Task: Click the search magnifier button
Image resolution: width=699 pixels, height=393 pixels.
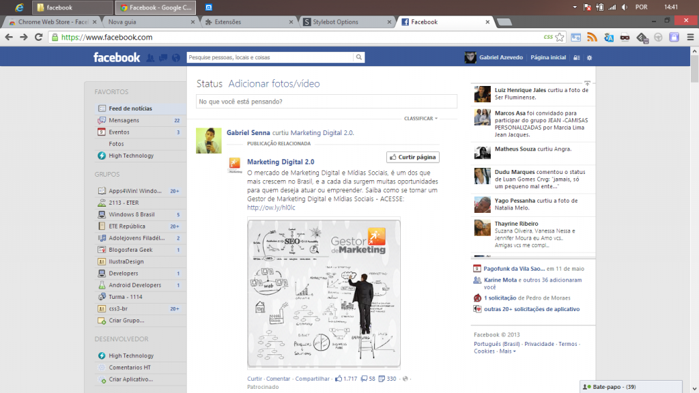Action: click(359, 57)
